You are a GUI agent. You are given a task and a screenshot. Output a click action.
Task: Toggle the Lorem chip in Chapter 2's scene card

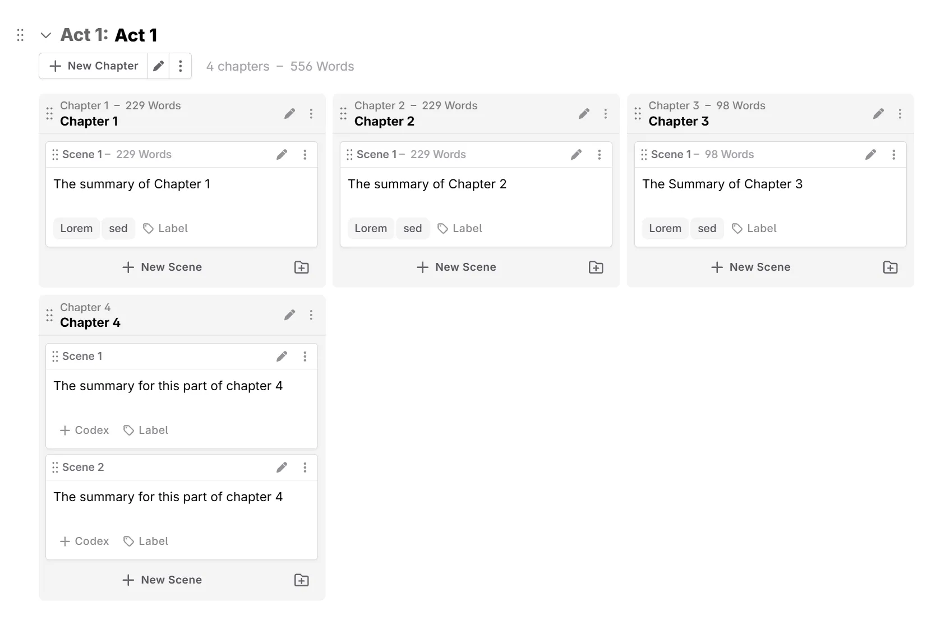(x=371, y=228)
